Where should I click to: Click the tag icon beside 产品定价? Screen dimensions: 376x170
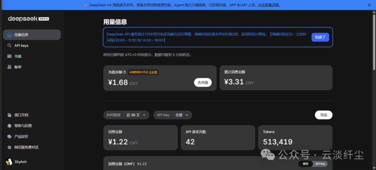9,137
